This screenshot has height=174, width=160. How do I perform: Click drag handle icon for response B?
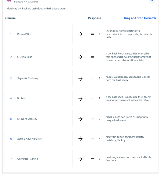pyautogui.click(x=93, y=159)
